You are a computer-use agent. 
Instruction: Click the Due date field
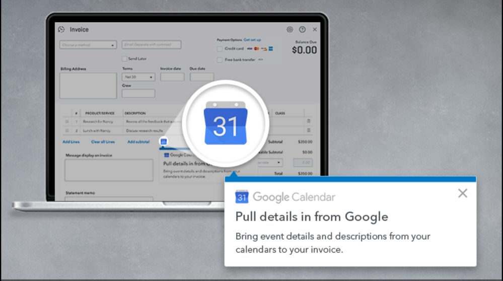pyautogui.click(x=202, y=77)
